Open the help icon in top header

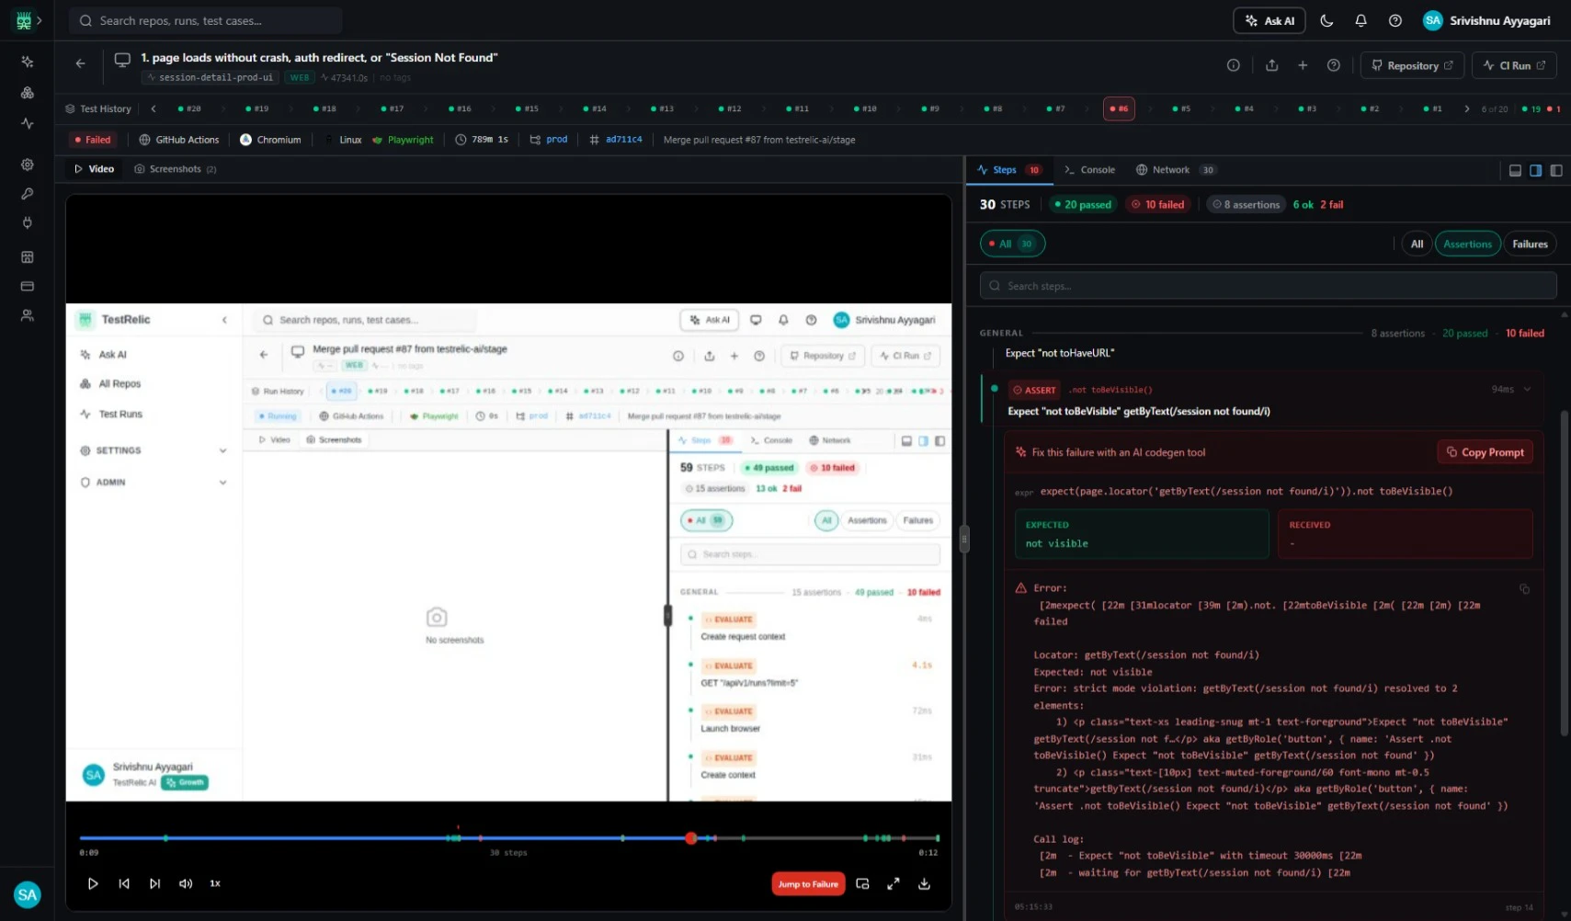point(1395,20)
